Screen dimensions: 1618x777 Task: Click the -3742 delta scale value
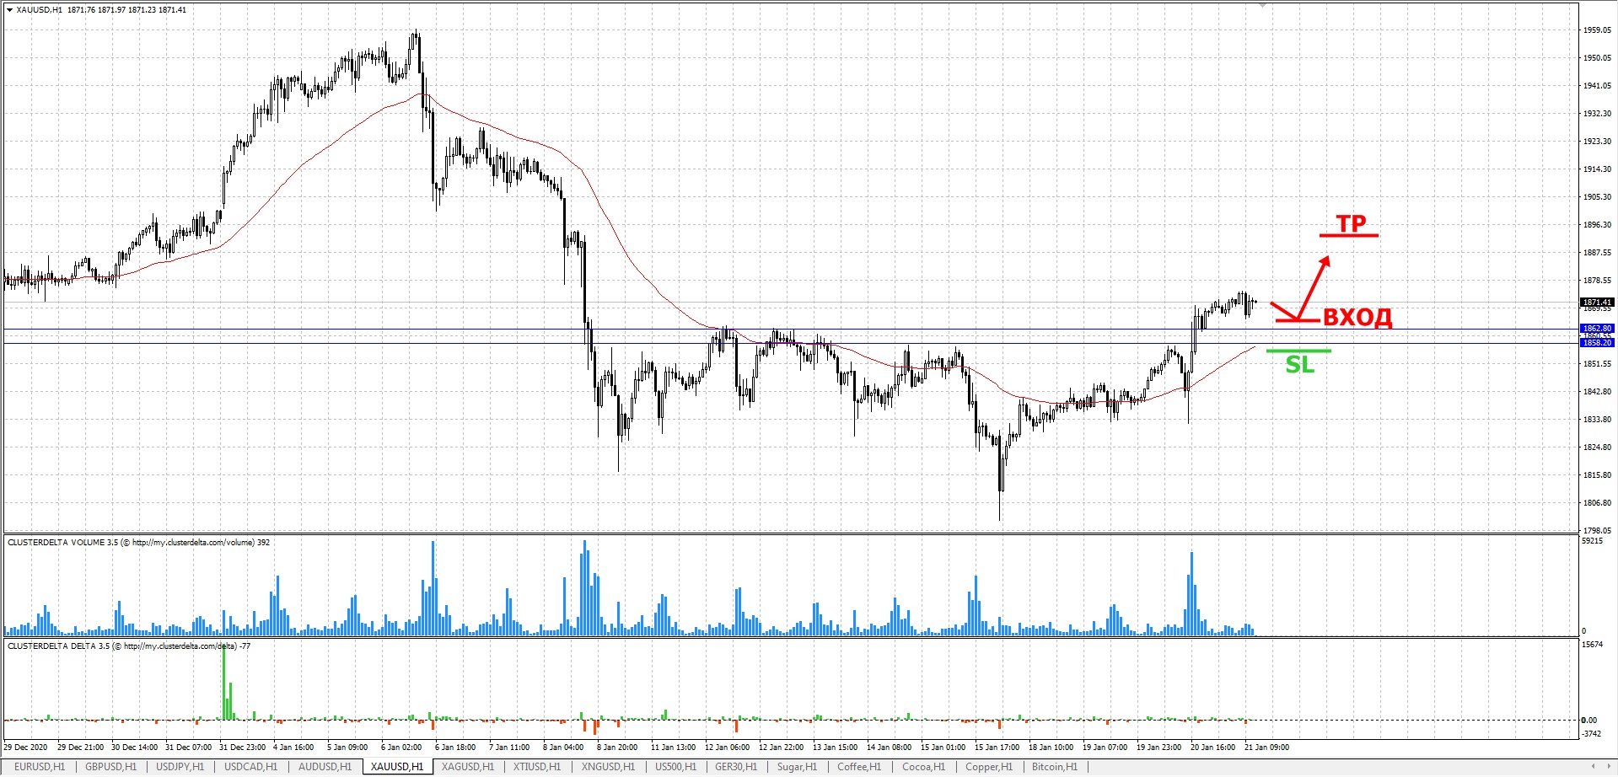[1591, 734]
